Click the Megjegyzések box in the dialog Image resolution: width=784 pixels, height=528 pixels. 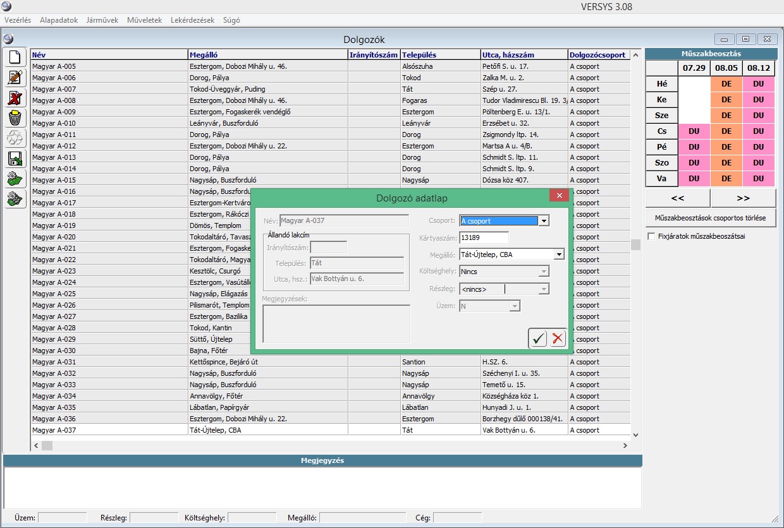(336, 324)
